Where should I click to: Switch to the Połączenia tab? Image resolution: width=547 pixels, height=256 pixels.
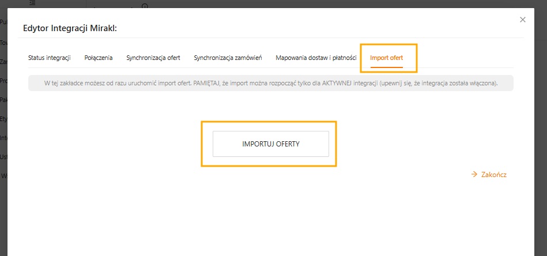tap(99, 58)
